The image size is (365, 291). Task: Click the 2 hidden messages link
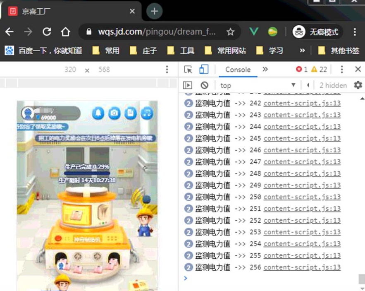(333, 85)
